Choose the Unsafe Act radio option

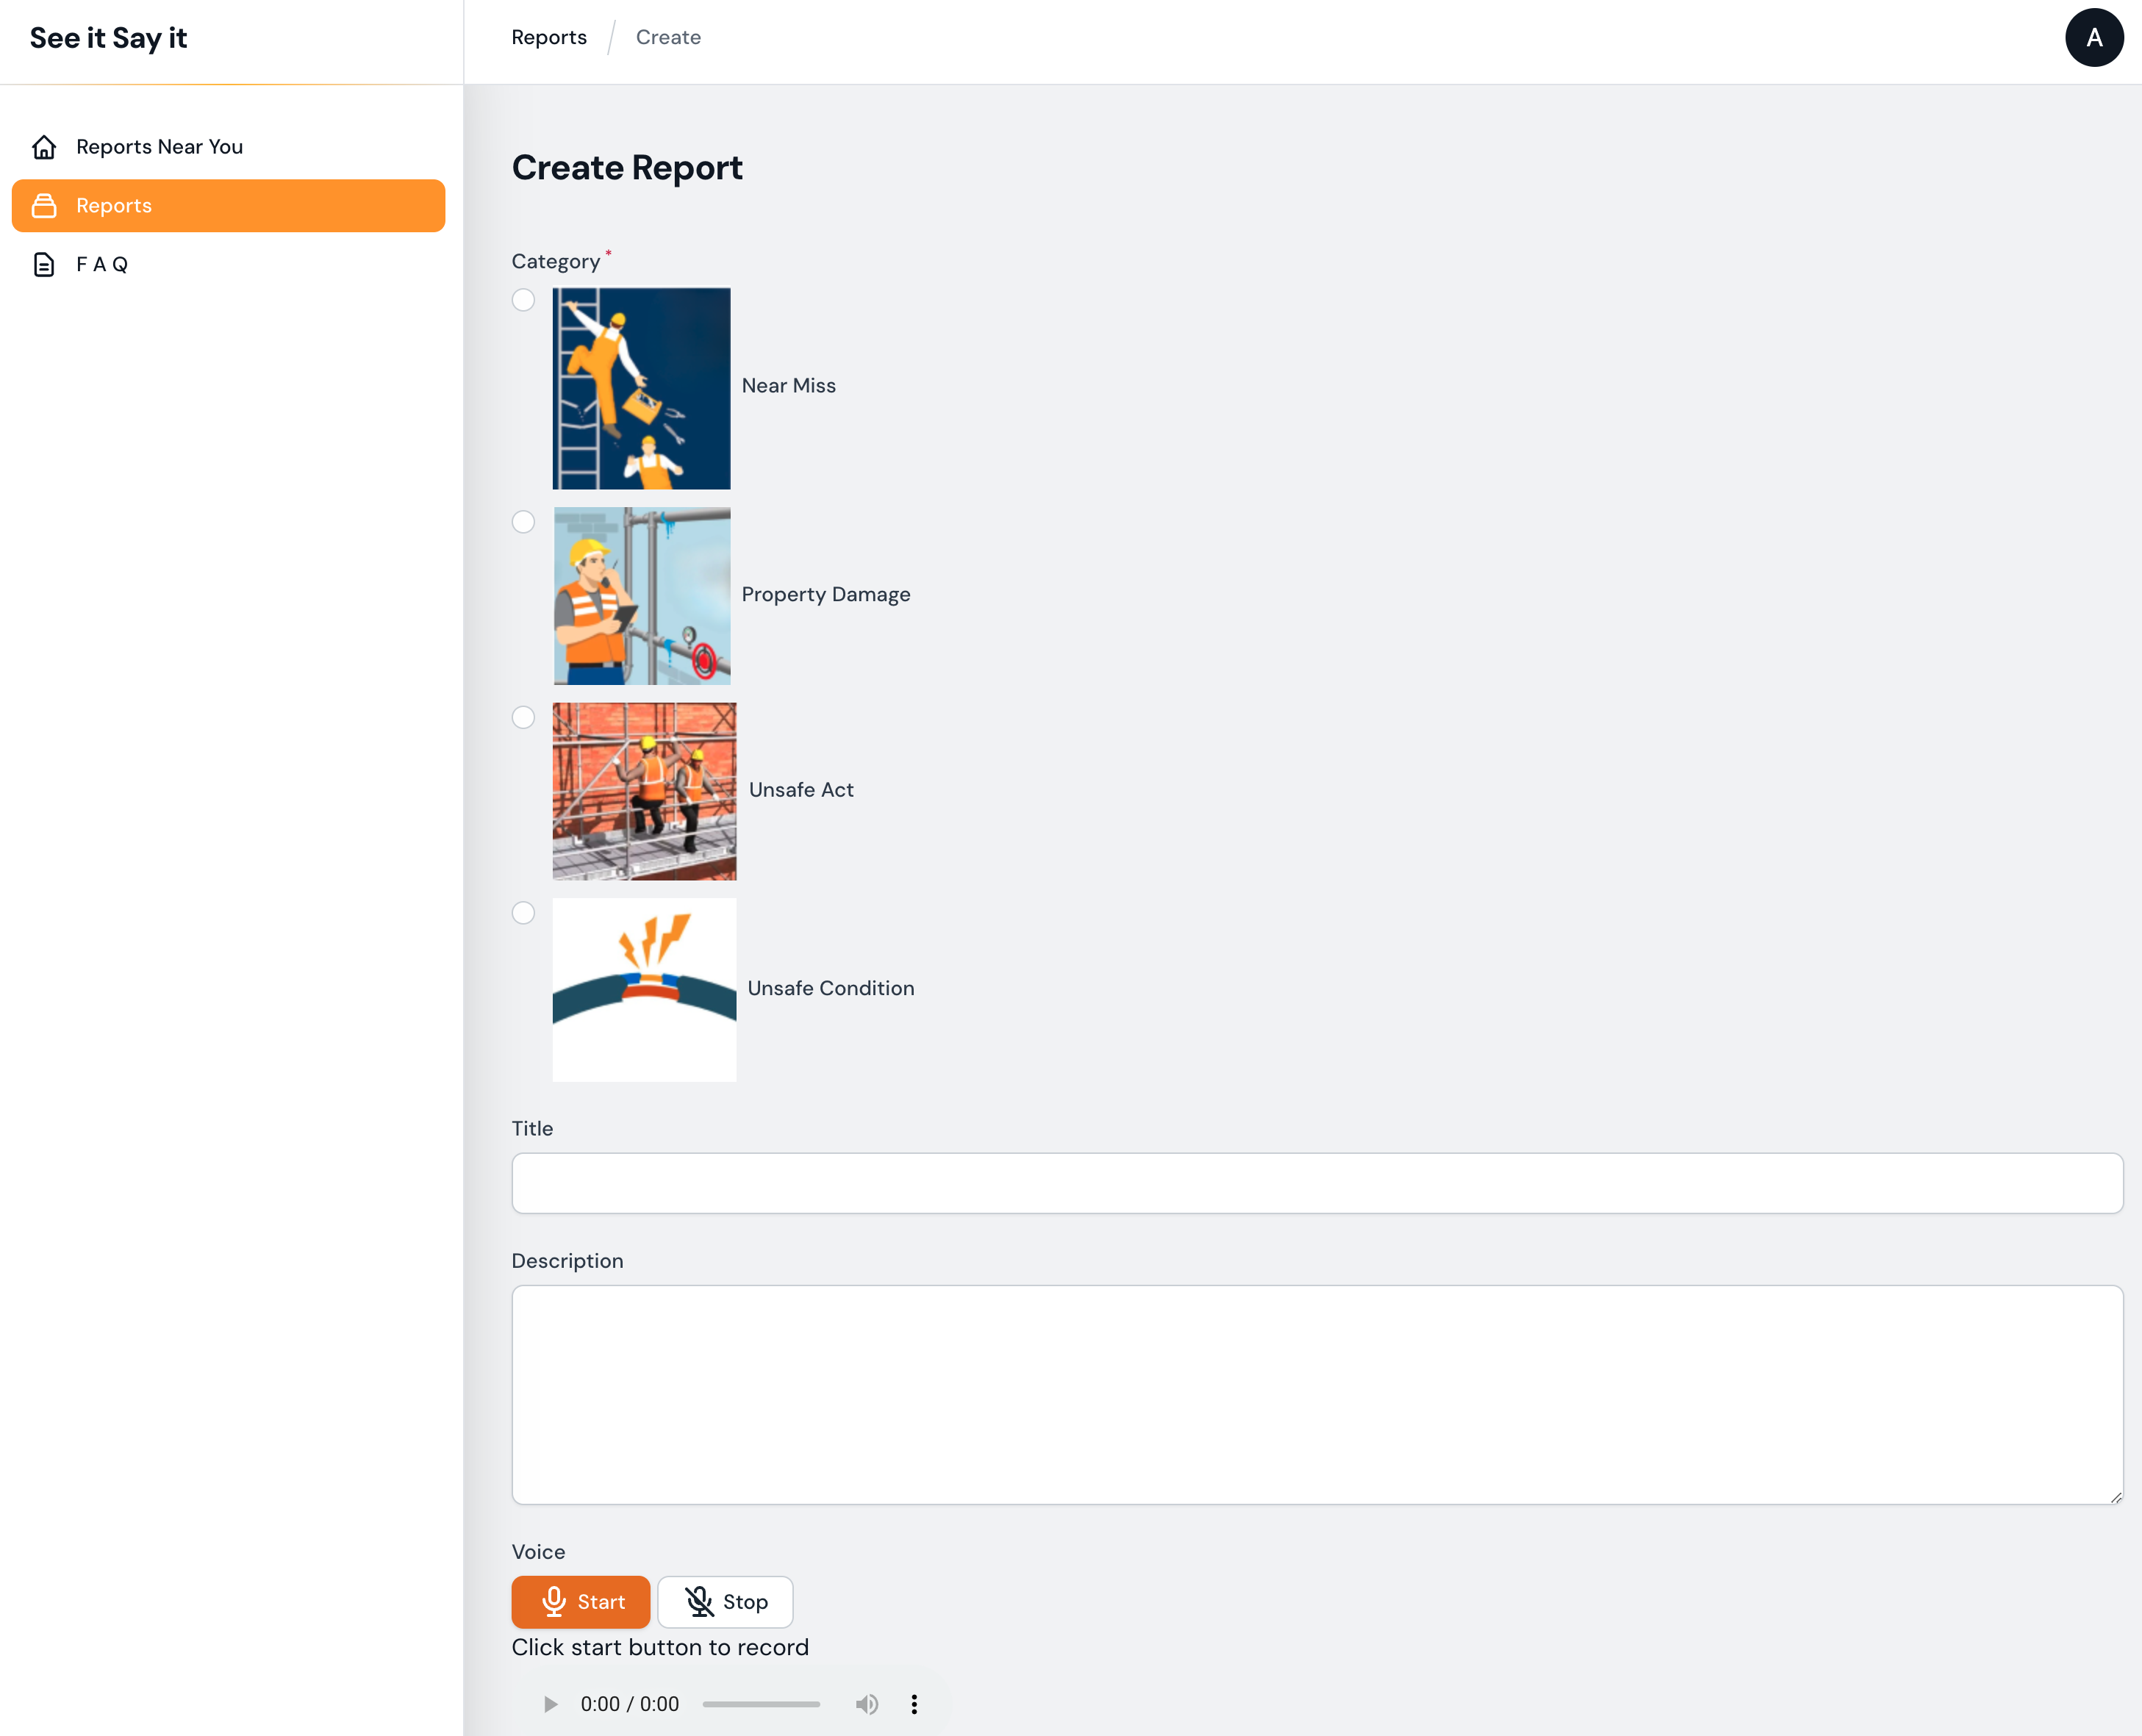point(523,717)
